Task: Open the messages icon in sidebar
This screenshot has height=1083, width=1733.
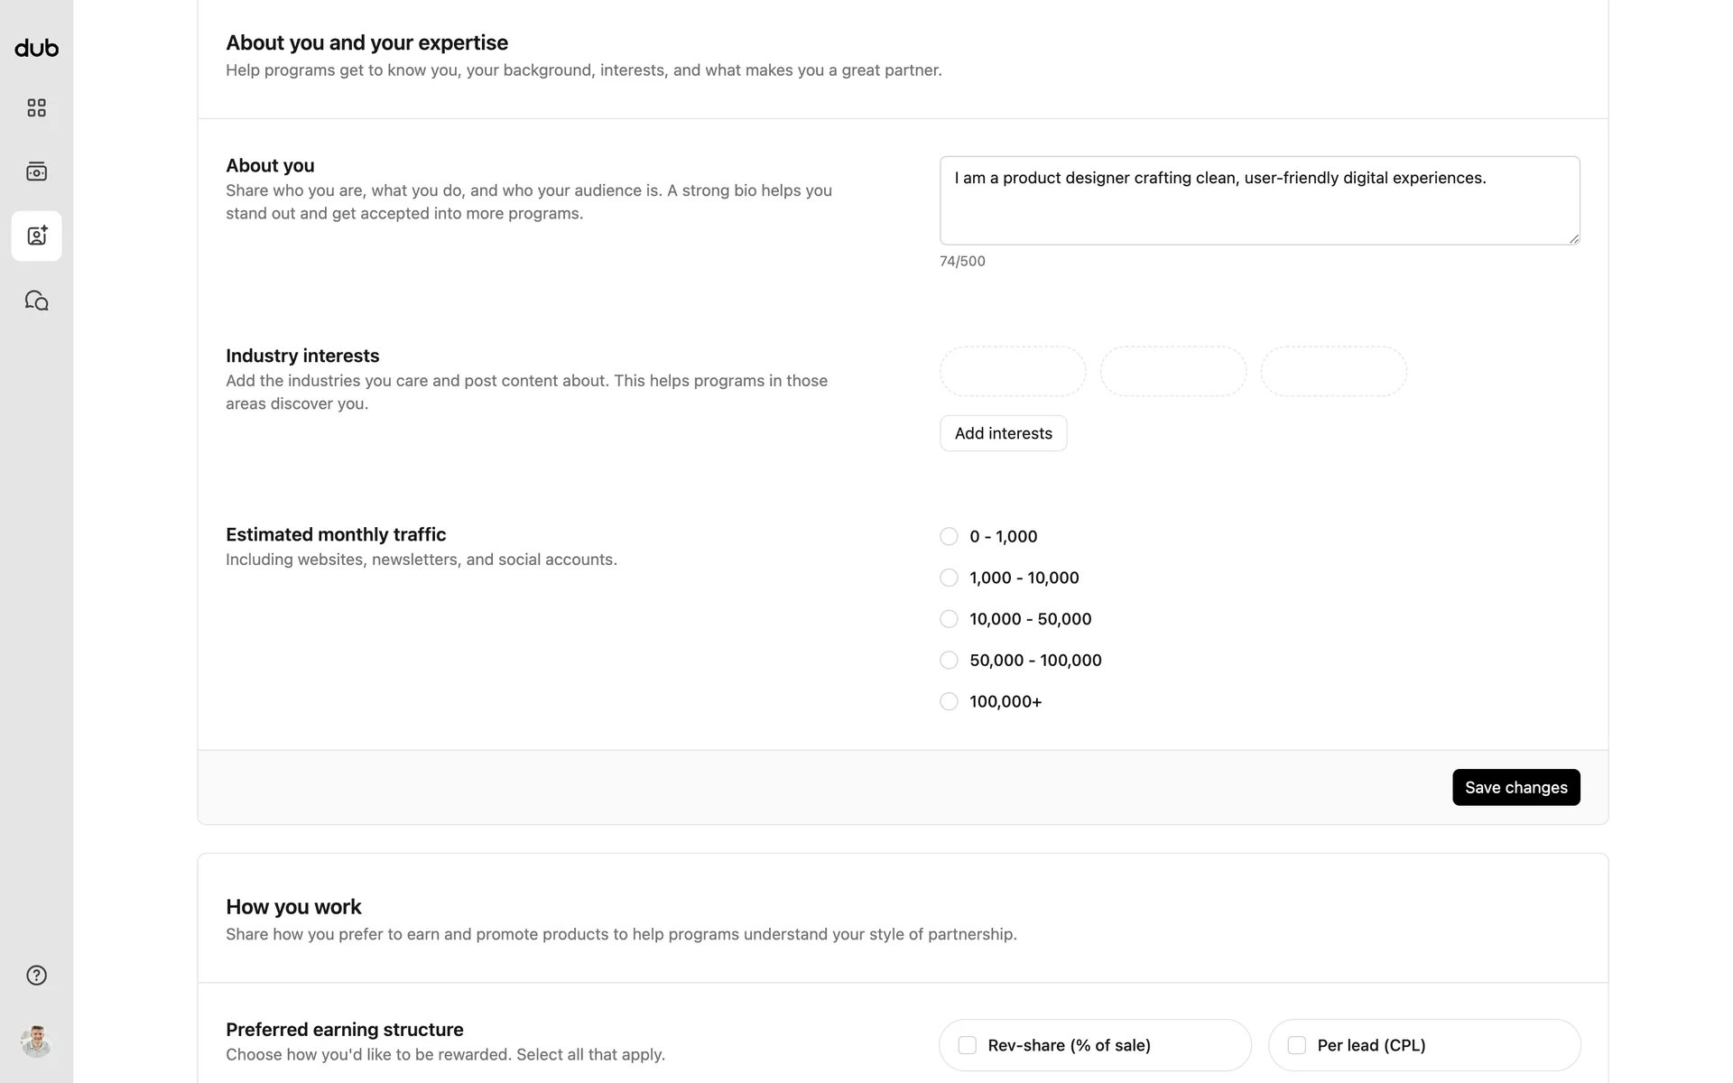Action: [36, 301]
